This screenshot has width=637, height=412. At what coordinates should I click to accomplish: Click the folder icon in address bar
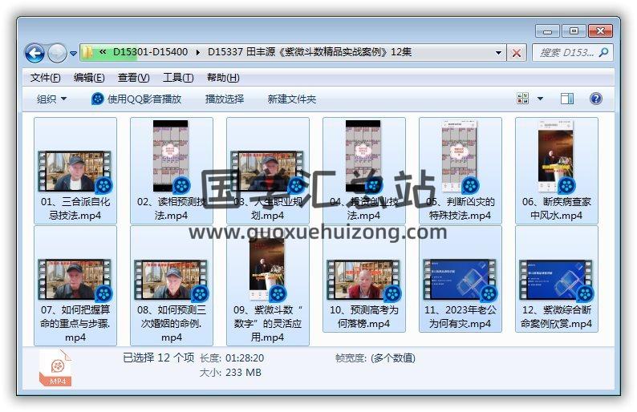pyautogui.click(x=87, y=52)
